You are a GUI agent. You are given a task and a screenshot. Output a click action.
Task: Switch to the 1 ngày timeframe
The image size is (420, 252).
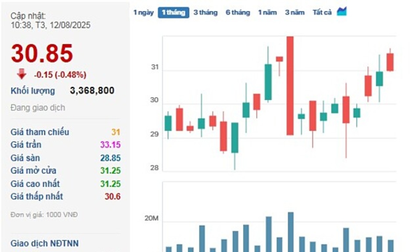point(143,12)
